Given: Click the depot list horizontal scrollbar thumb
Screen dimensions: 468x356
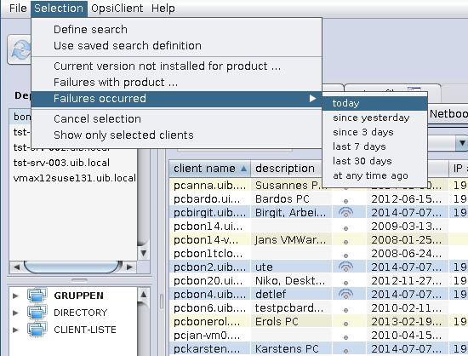Looking at the screenshot, I should (73, 267).
